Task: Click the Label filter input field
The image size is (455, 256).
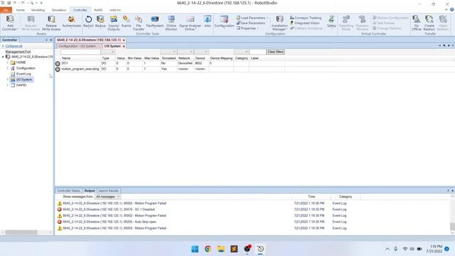Action: pyautogui.click(x=257, y=52)
